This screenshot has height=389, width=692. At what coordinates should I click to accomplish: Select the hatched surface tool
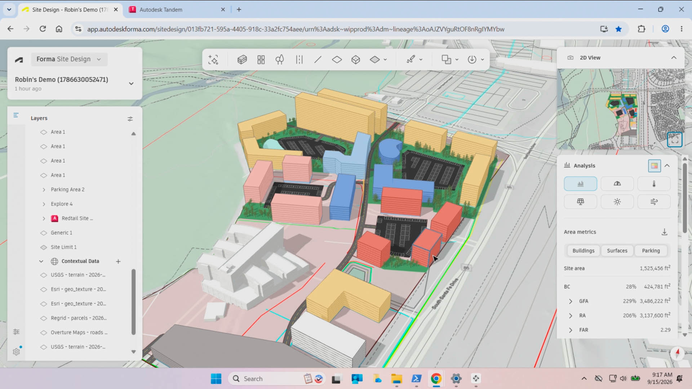tap(375, 59)
